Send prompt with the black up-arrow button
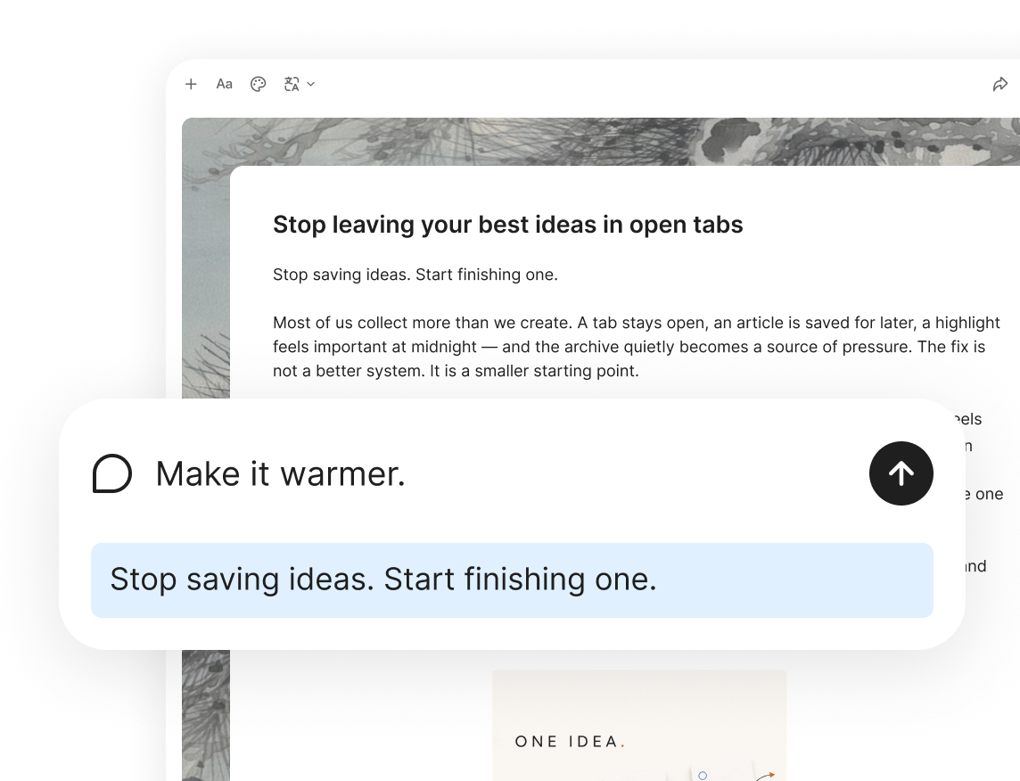The height and width of the screenshot is (781, 1020). click(x=901, y=473)
